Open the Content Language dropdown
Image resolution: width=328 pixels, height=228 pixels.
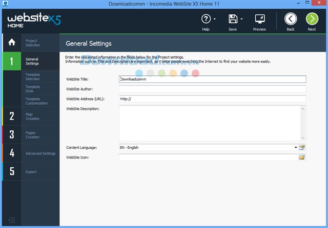296,148
